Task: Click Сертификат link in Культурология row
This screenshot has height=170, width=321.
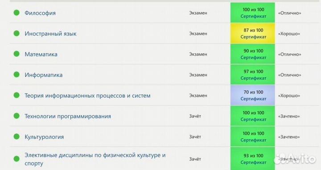Action: [253, 140]
